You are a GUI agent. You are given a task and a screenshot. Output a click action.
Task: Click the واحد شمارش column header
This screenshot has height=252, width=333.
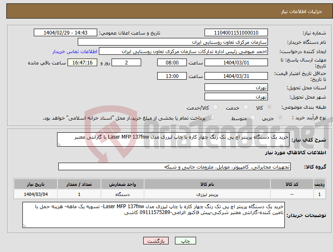pos(122,184)
